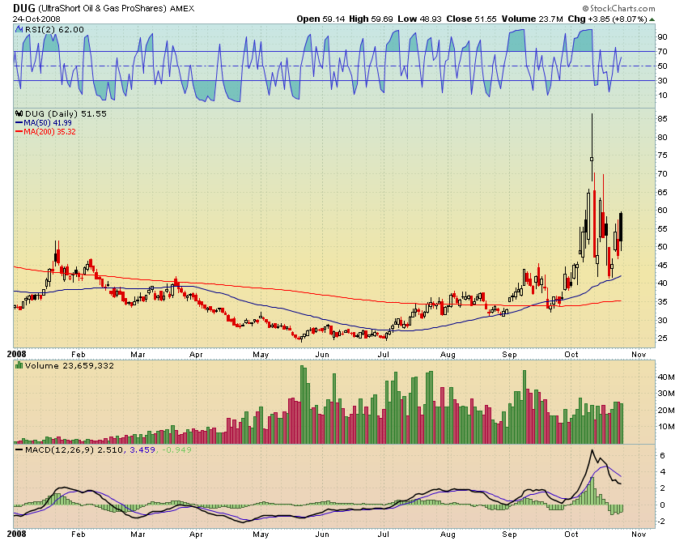Click 25 on the price axis
This screenshot has width=688, height=541.
tap(663, 339)
